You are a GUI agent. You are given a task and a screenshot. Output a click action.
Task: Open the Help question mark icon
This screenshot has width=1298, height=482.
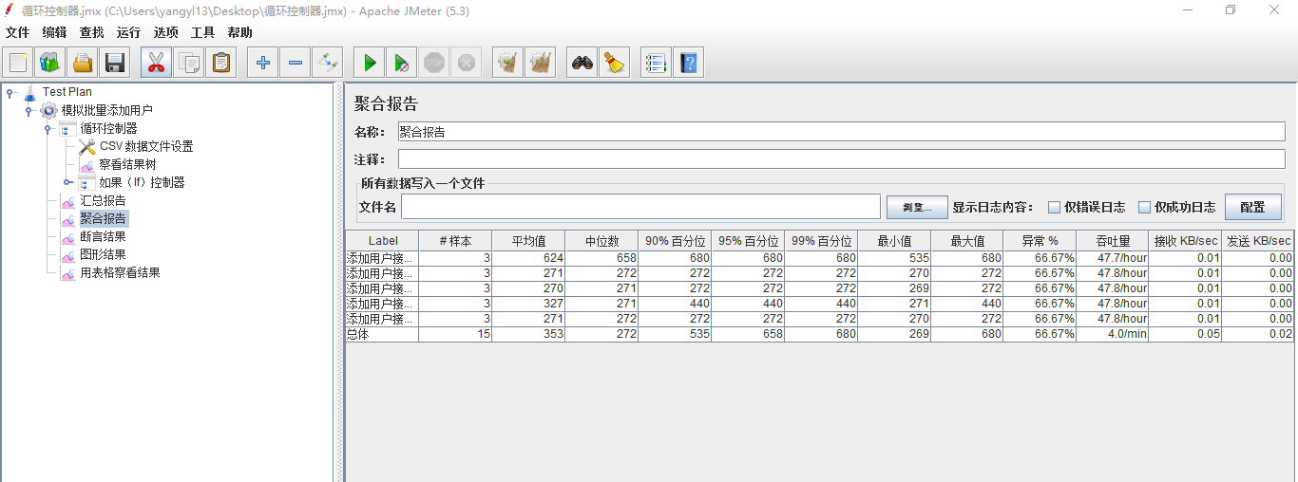coord(689,64)
